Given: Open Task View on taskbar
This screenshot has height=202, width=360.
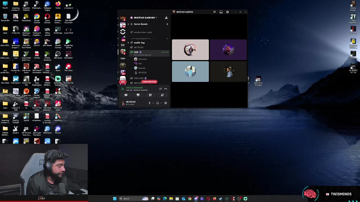Looking at the screenshot, I should (x=152, y=199).
